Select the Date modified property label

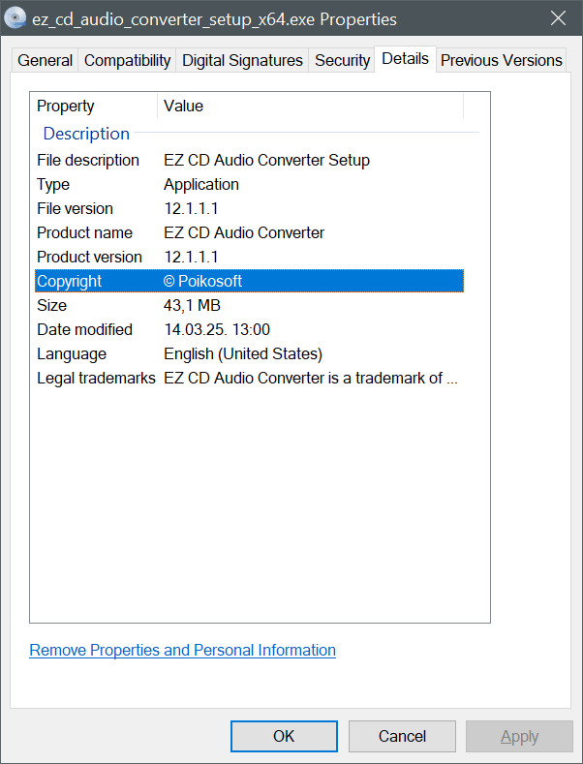[x=85, y=329]
